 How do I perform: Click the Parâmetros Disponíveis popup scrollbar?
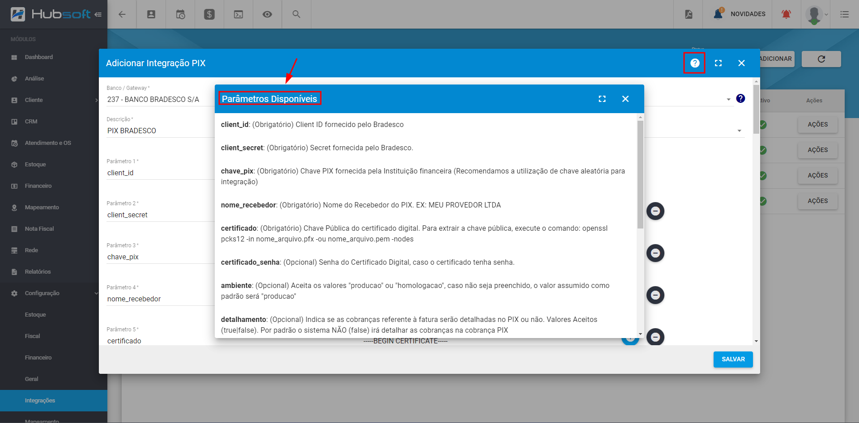point(640,174)
